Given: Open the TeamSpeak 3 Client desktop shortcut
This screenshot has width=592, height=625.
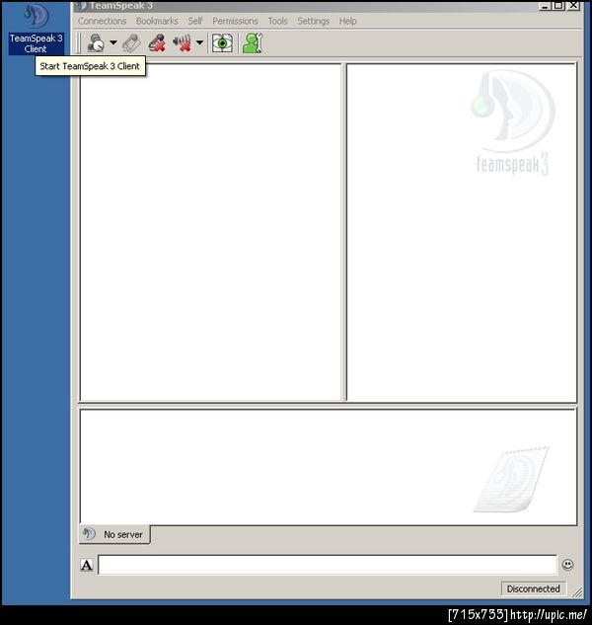Looking at the screenshot, I should [x=36, y=28].
